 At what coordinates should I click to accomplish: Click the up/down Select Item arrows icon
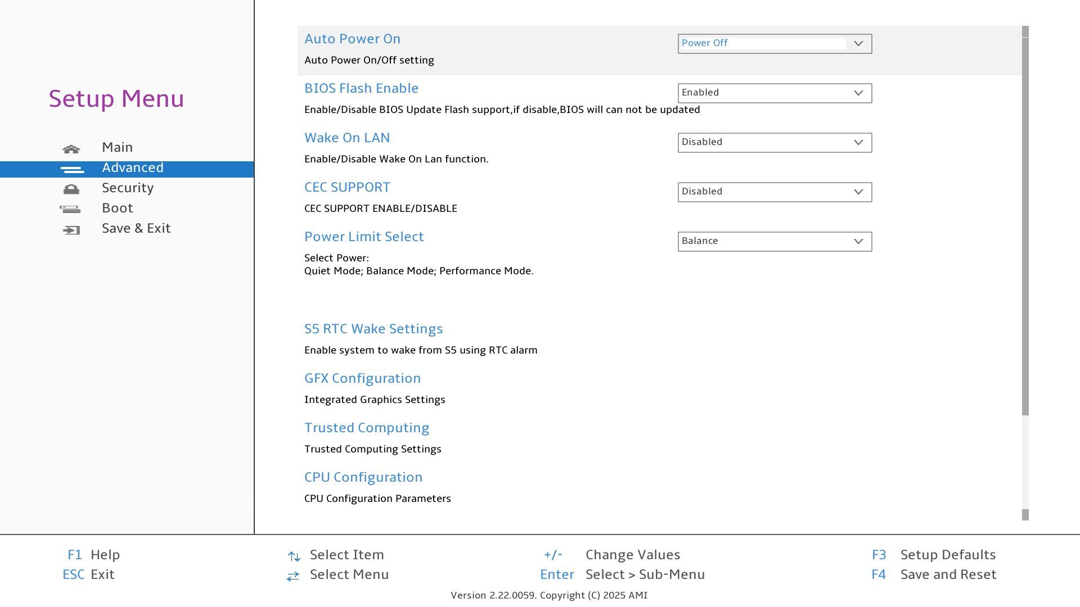click(294, 556)
